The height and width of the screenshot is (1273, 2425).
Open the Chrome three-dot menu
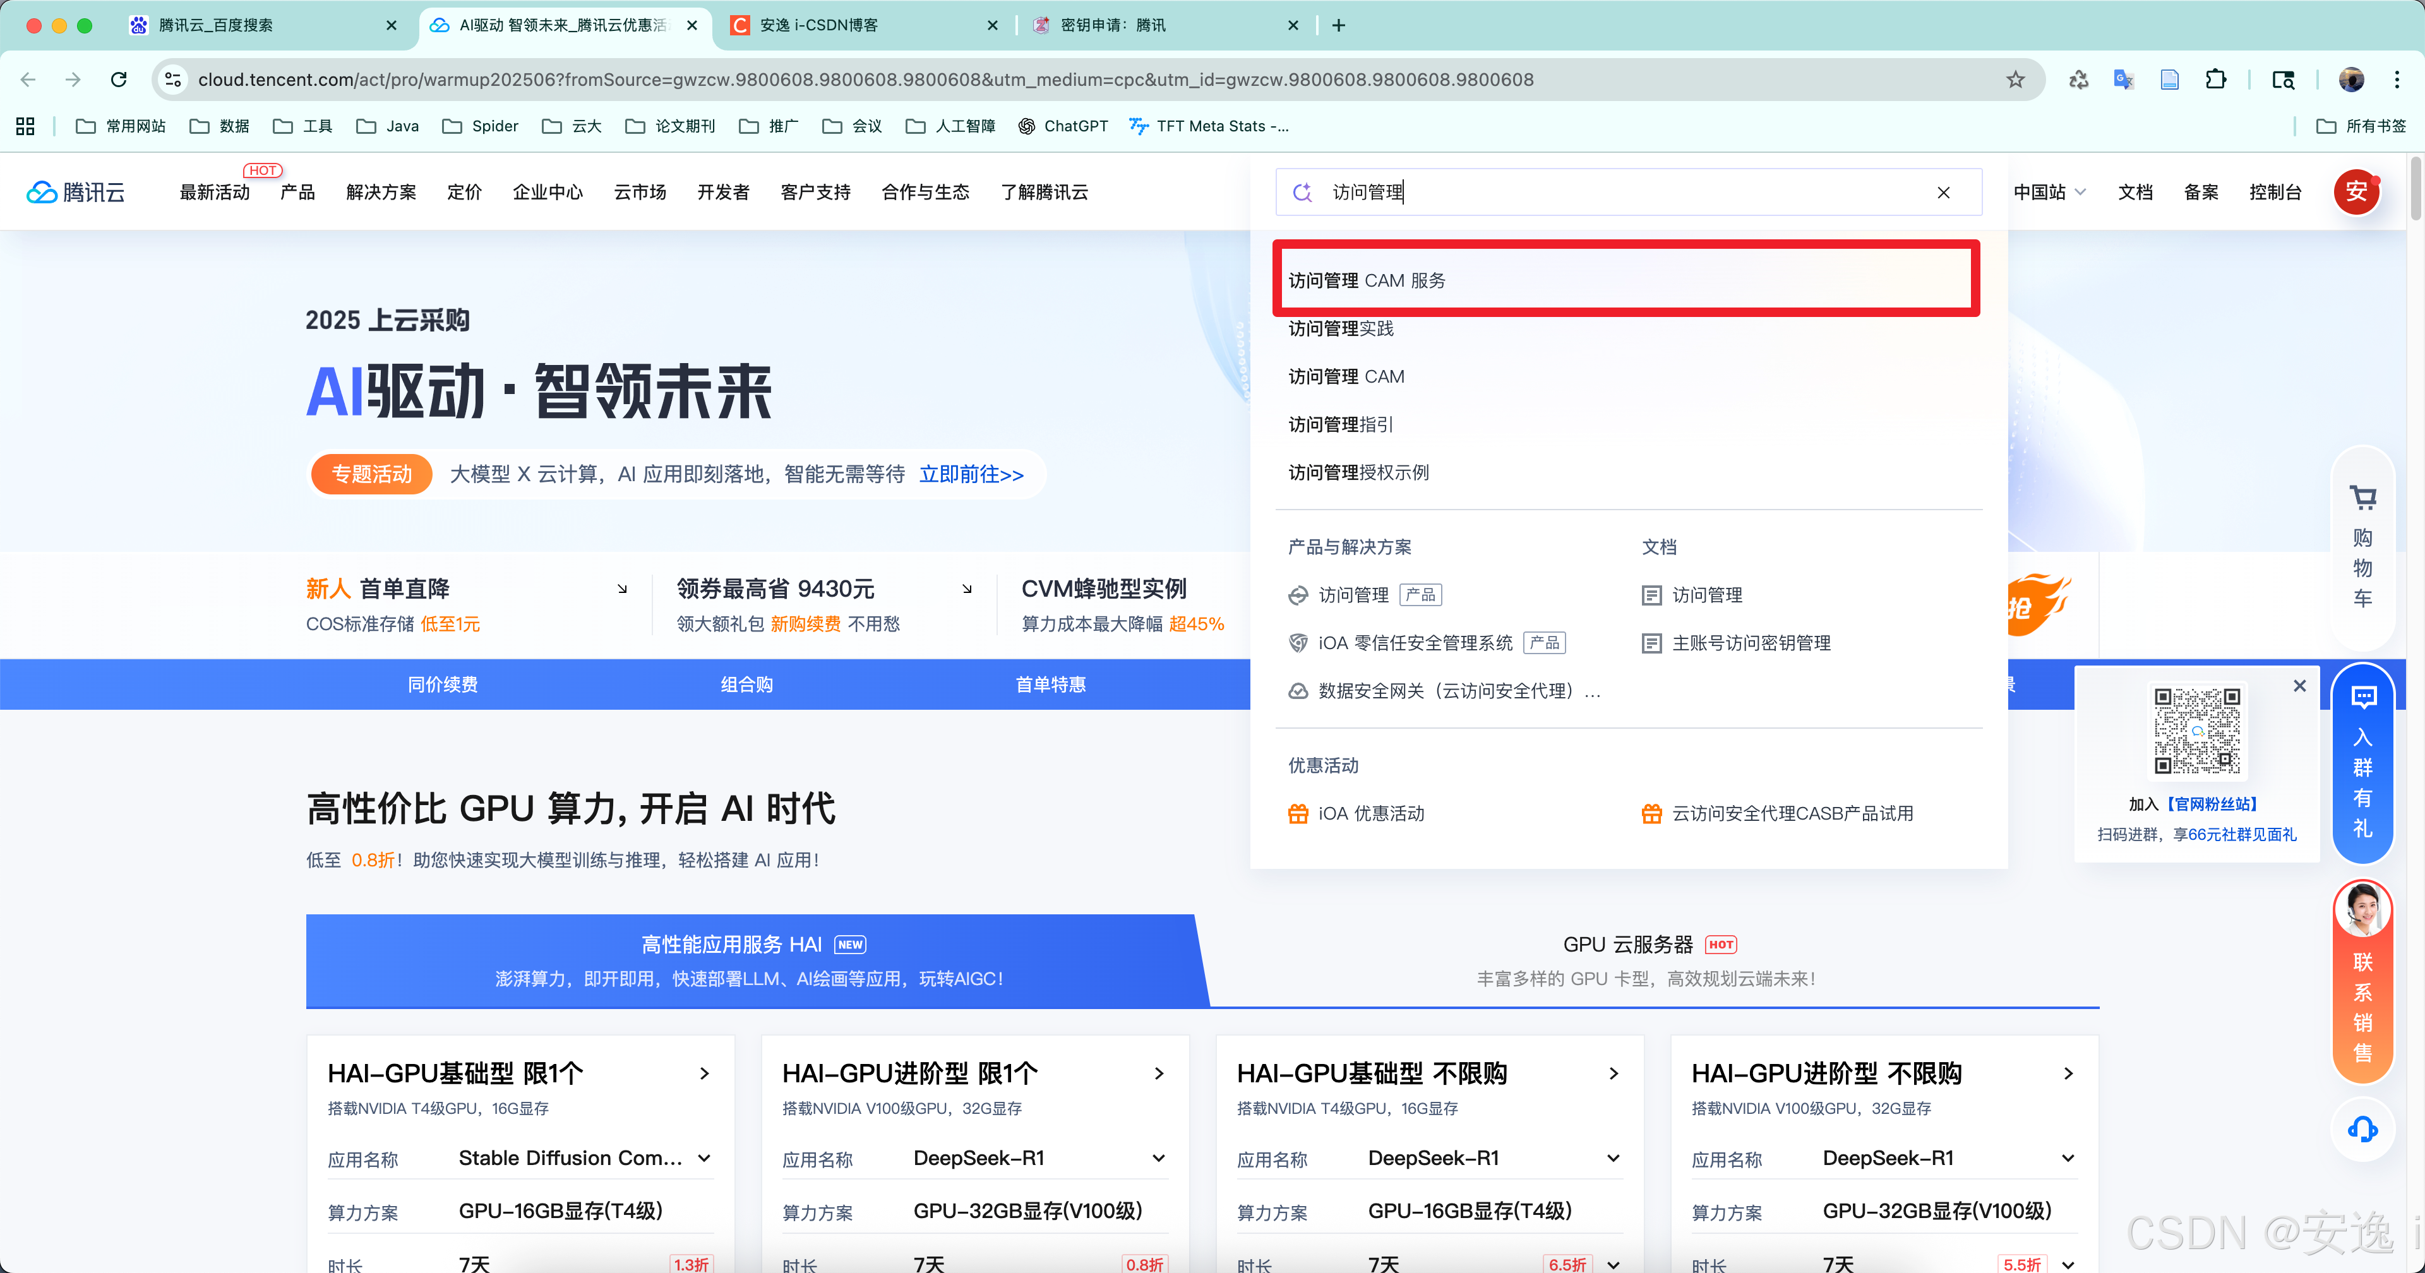click(x=2397, y=79)
